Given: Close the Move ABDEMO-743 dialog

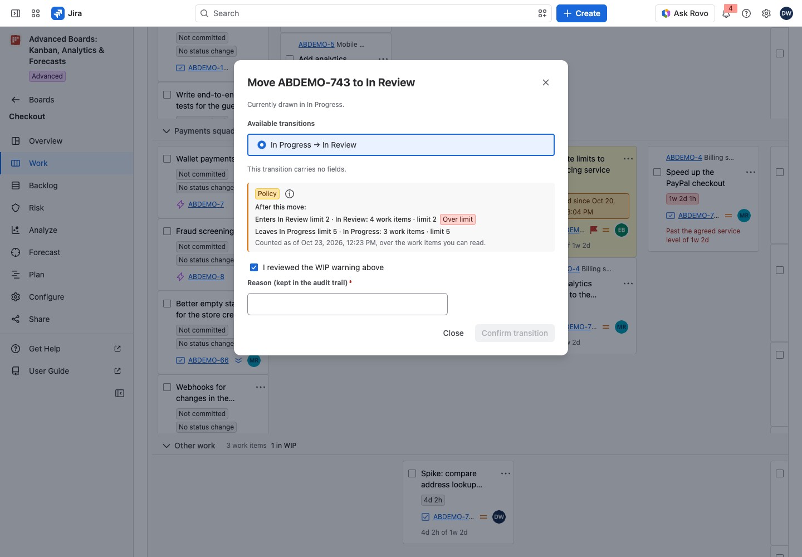Looking at the screenshot, I should (546, 82).
